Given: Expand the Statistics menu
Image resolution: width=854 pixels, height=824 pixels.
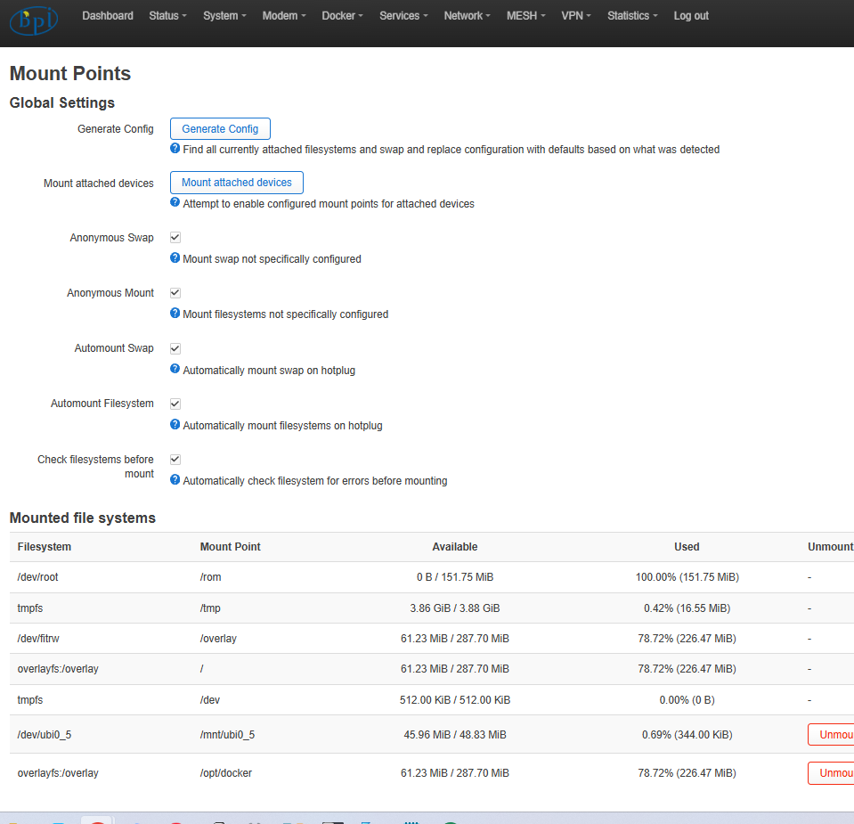Looking at the screenshot, I should 632,16.
